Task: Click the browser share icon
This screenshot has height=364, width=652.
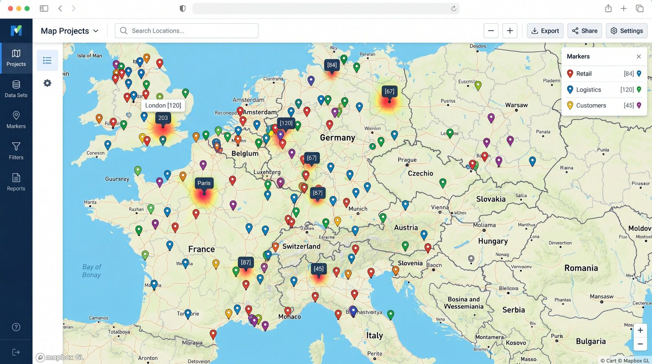Action: coord(608,8)
